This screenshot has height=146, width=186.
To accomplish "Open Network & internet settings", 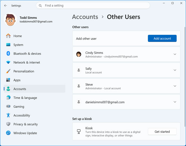I will (27, 62).
